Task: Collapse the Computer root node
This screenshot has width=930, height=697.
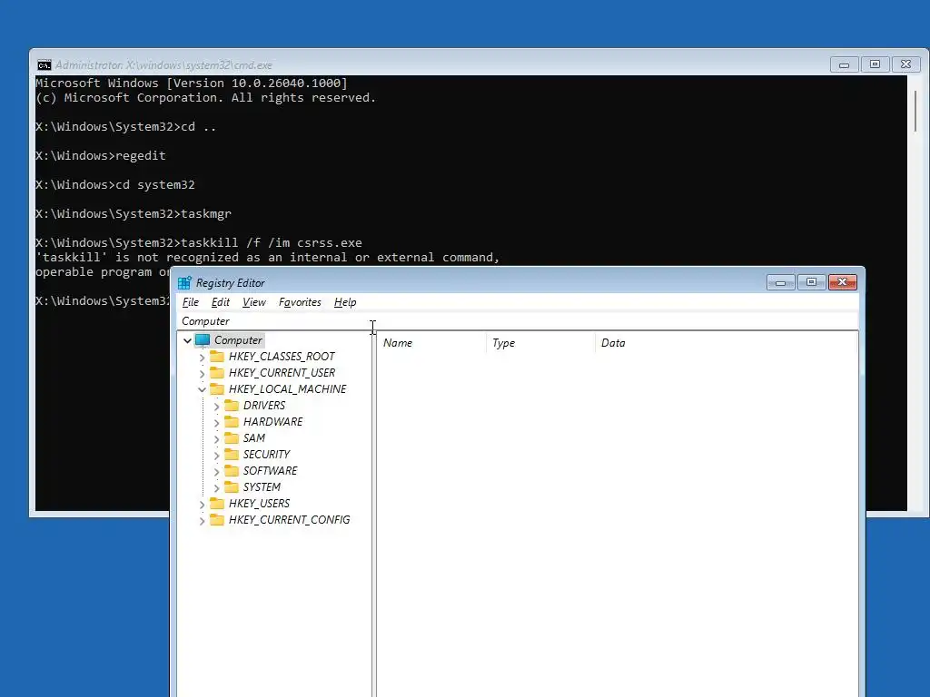Action: (187, 340)
